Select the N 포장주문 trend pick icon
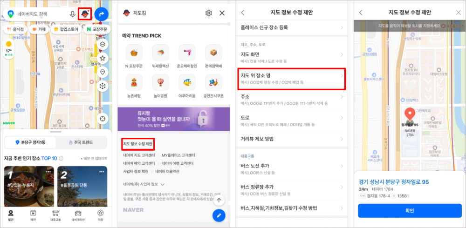This screenshot has width=466, height=228. pos(134,56)
